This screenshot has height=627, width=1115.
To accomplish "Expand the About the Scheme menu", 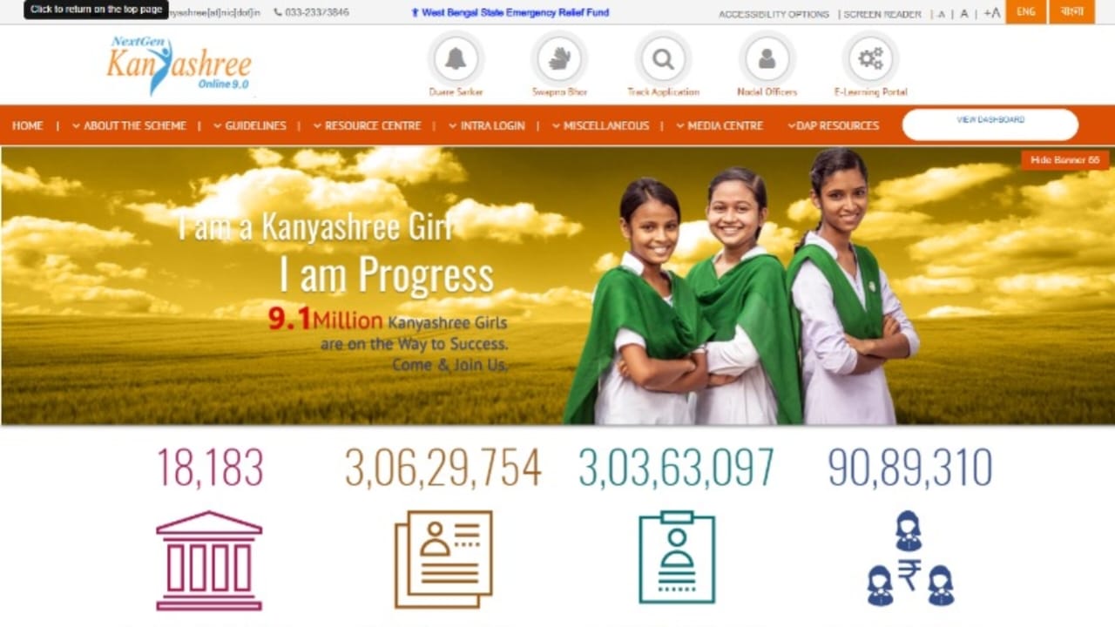I will [x=129, y=125].
